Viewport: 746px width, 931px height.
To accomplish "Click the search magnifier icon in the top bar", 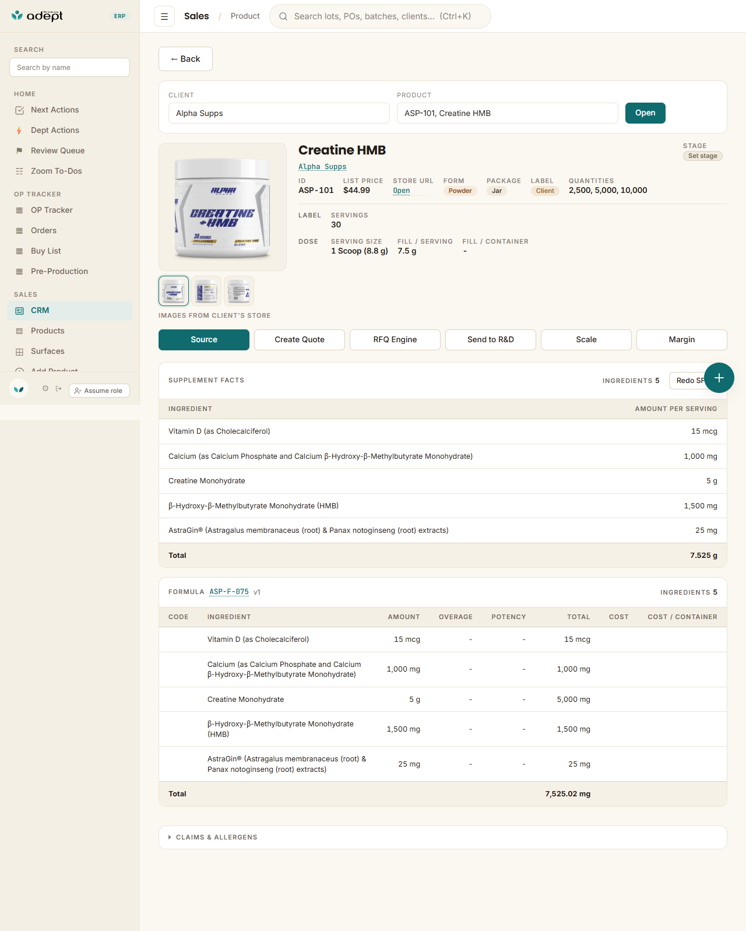I will (283, 16).
